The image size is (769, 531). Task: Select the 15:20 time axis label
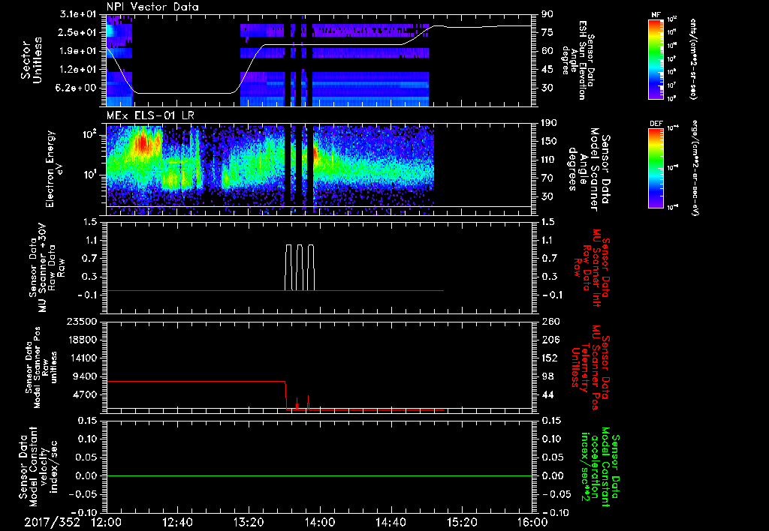[462, 522]
